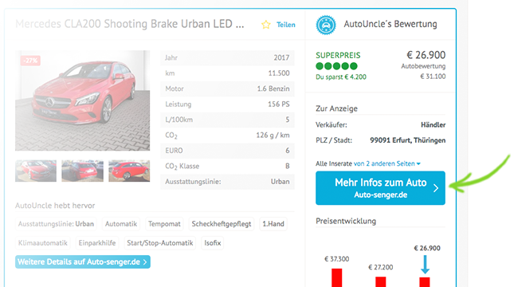Screen dimensions: 514x287
Task: Click the Mercedes CLA200 listing title
Action: 130,24
